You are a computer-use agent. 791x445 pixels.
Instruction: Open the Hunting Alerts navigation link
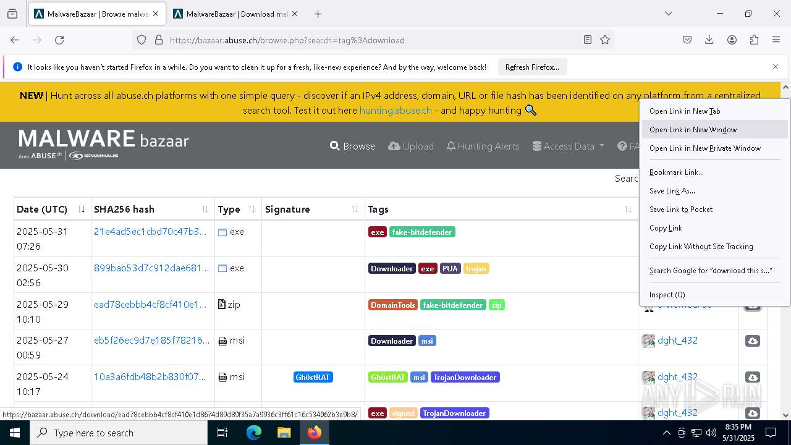click(483, 146)
